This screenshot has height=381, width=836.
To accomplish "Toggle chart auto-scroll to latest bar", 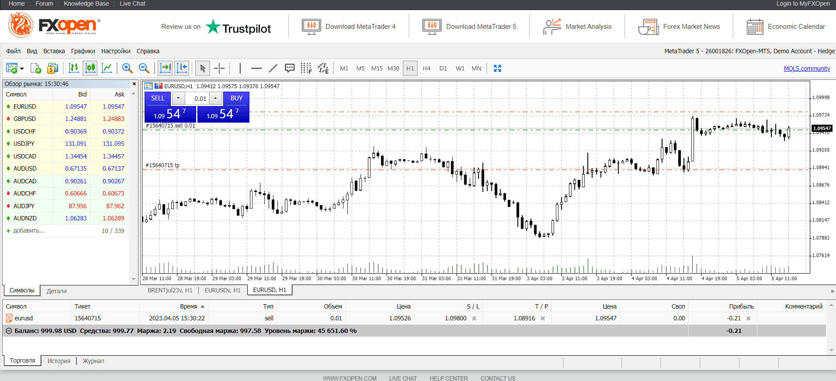I will point(165,68).
